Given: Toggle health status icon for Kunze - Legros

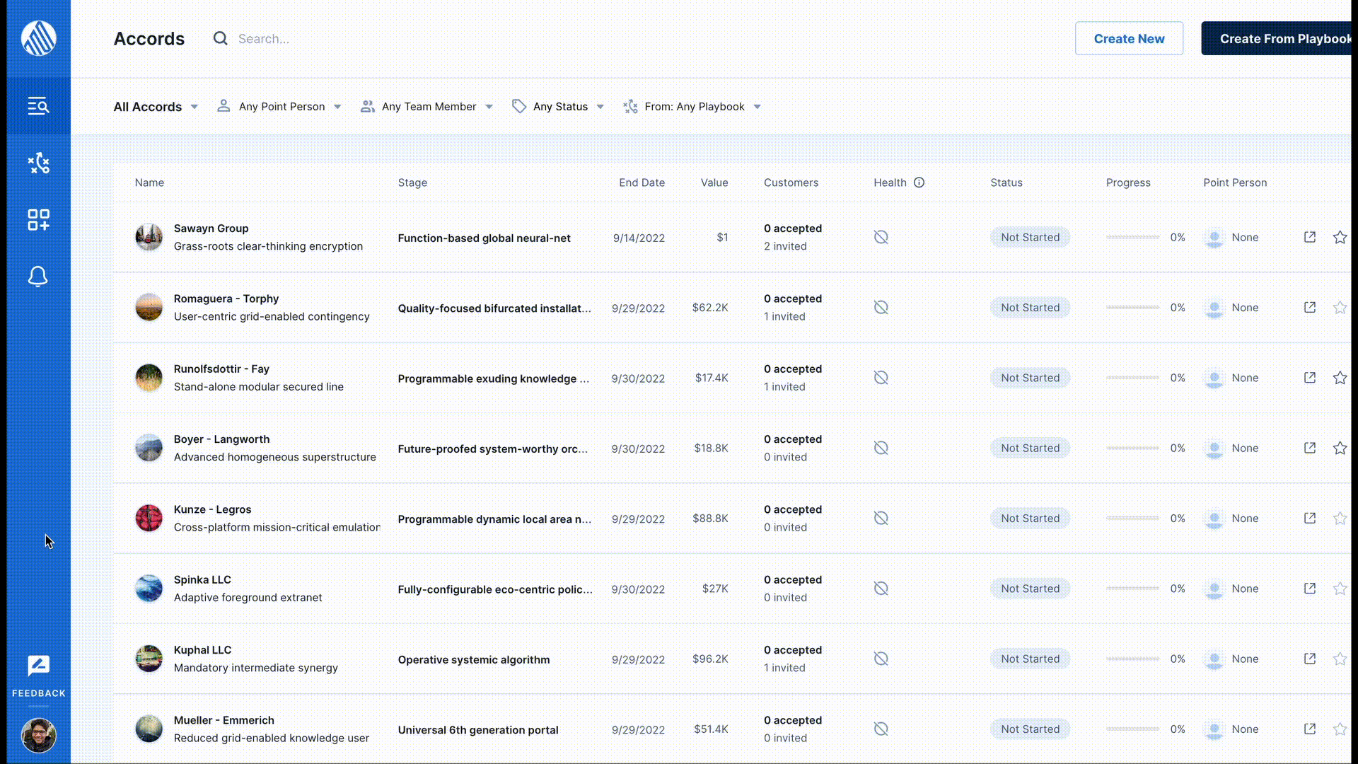Looking at the screenshot, I should point(881,518).
